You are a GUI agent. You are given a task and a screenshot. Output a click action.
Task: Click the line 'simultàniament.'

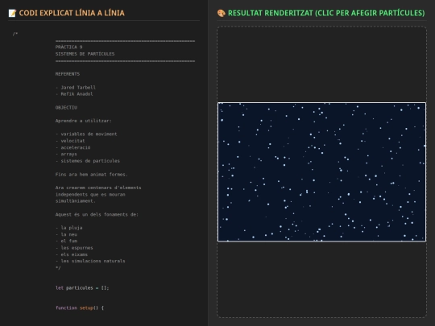76,201
